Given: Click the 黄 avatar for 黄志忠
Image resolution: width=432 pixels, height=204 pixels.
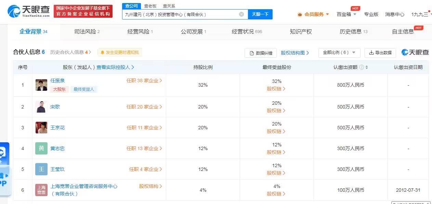Looking at the screenshot, I should [41, 148].
